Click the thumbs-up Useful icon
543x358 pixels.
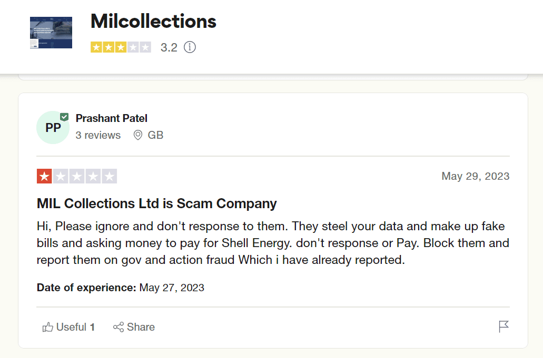click(x=48, y=327)
